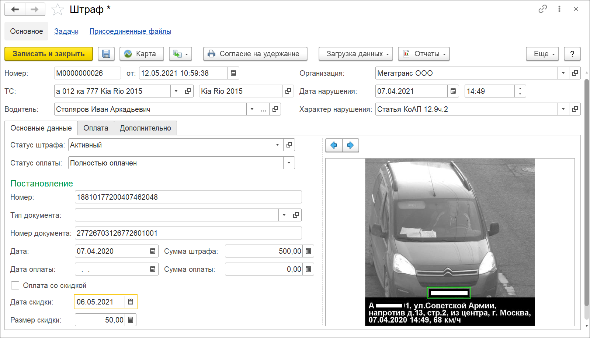Open calculator for fine amount field
Screen dimensions: 590x338
[308, 251]
